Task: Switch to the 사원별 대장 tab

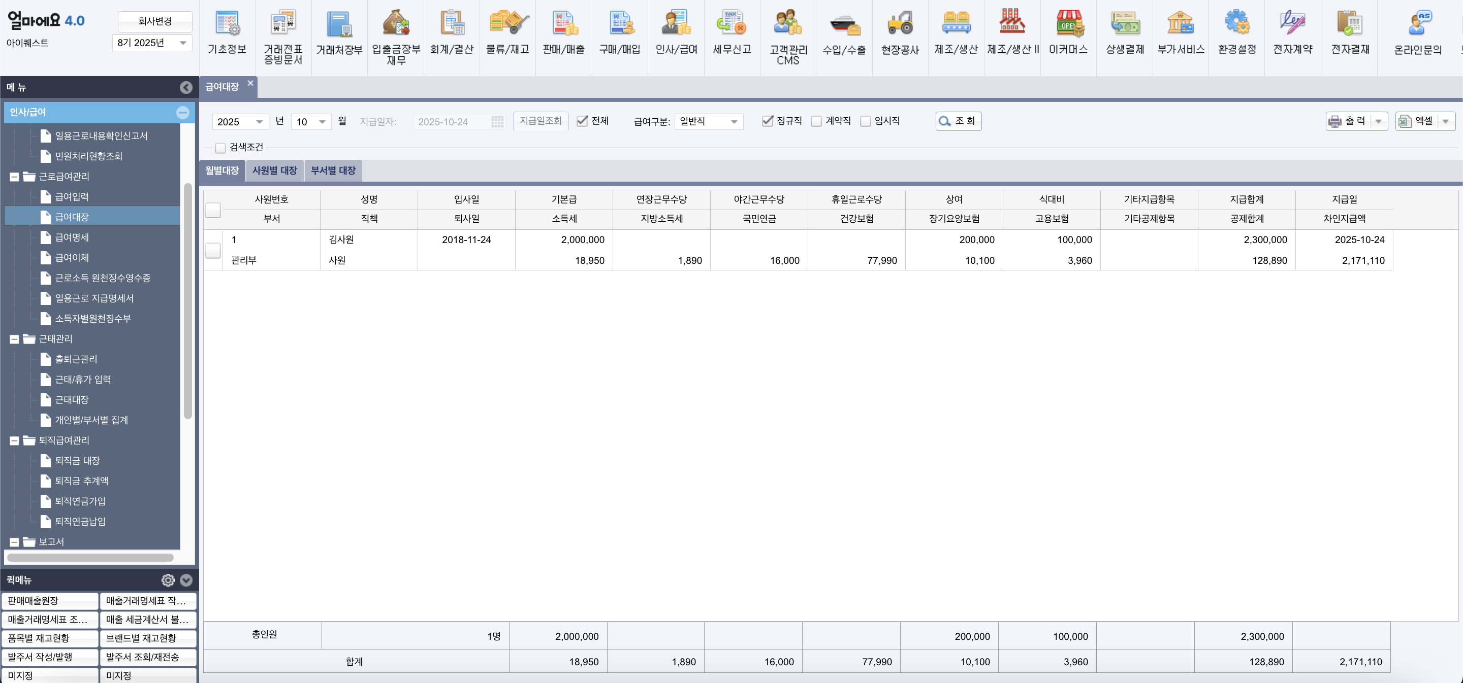Action: [275, 170]
